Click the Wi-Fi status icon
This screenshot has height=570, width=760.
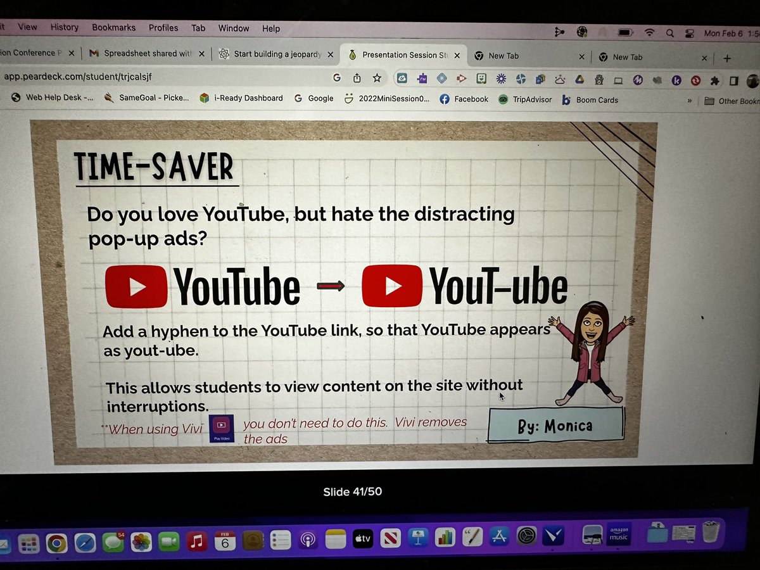click(x=649, y=32)
